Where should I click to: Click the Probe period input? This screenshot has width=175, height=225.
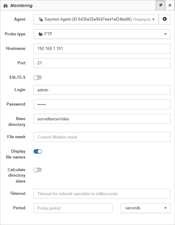[x=73, y=208]
